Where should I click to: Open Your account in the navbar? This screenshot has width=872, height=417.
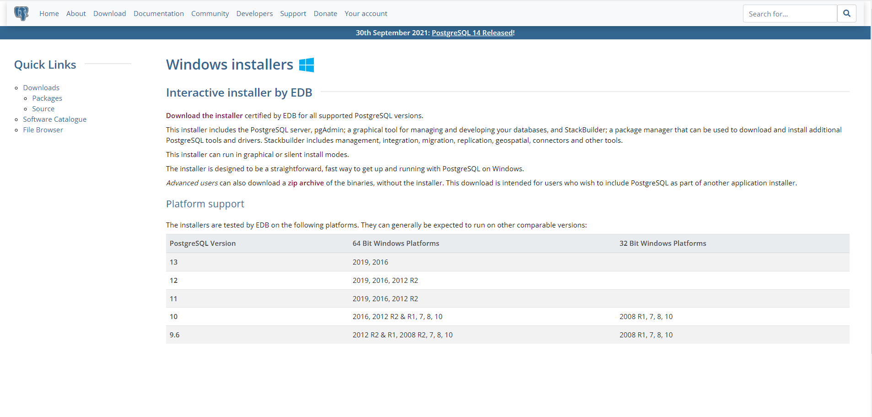click(x=366, y=14)
